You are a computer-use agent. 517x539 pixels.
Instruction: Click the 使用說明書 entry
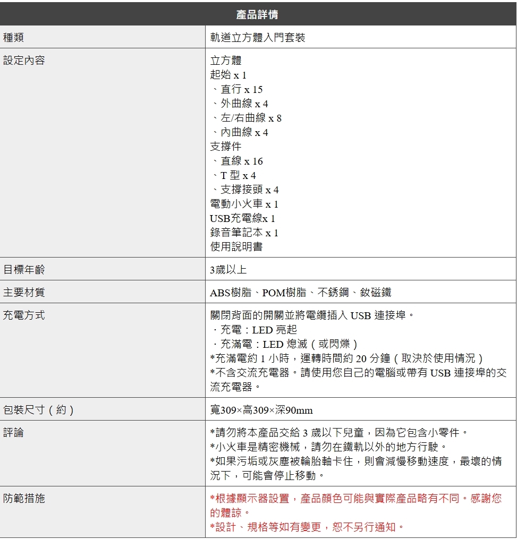[236, 247]
